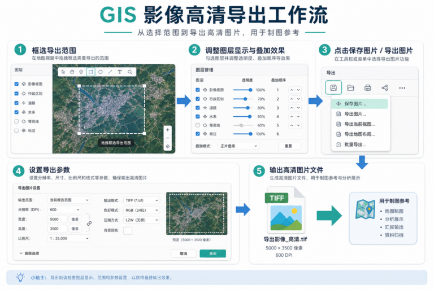Open the 分辨率 (DPI) 600 dropdown

tap(64, 209)
